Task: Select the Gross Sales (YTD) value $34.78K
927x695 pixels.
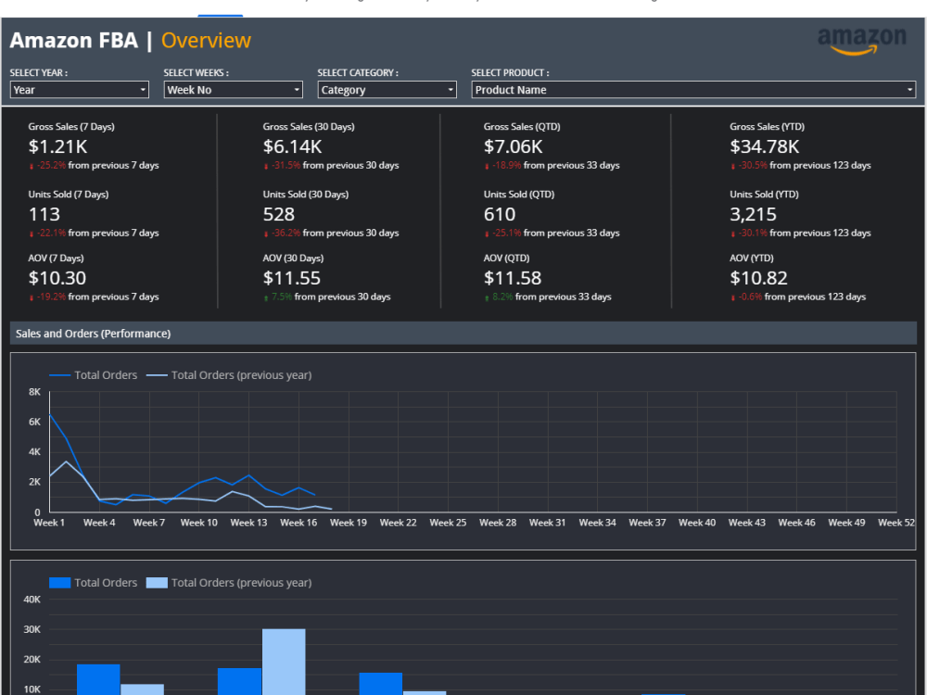Action: 765,146
